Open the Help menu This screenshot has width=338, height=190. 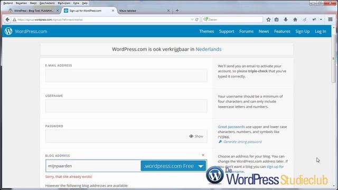tap(84, 3)
